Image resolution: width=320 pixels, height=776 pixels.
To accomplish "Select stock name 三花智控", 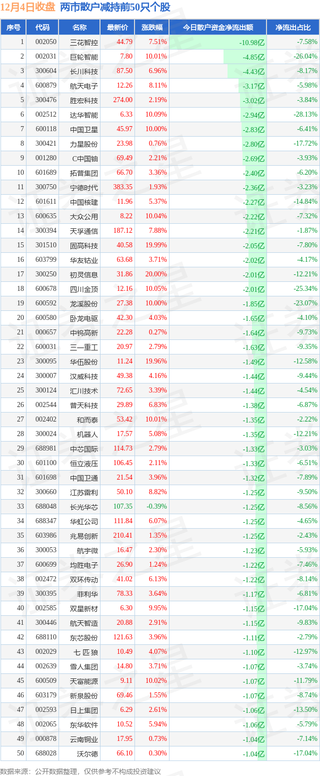I will [84, 42].
